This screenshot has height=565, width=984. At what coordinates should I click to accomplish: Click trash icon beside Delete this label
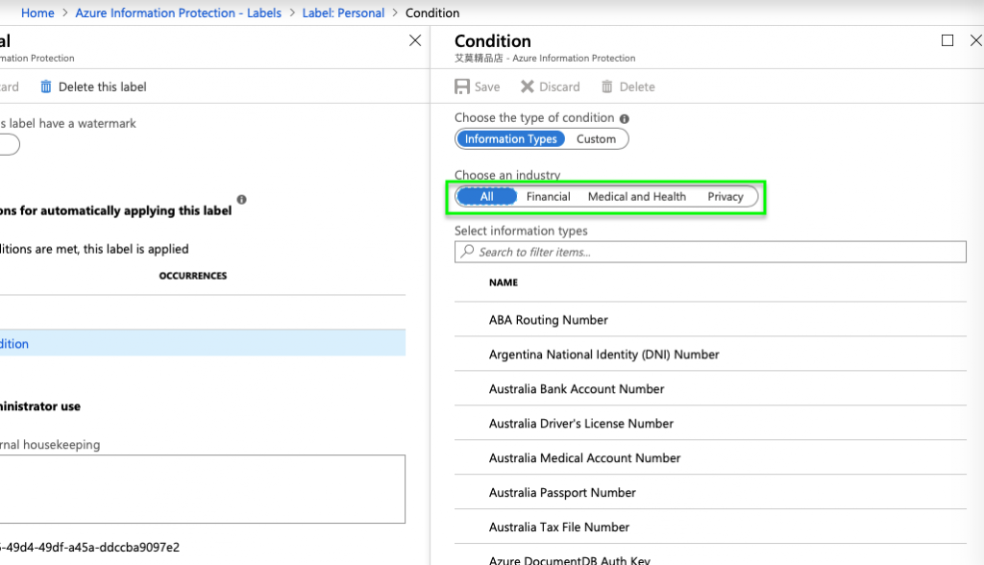(x=46, y=86)
